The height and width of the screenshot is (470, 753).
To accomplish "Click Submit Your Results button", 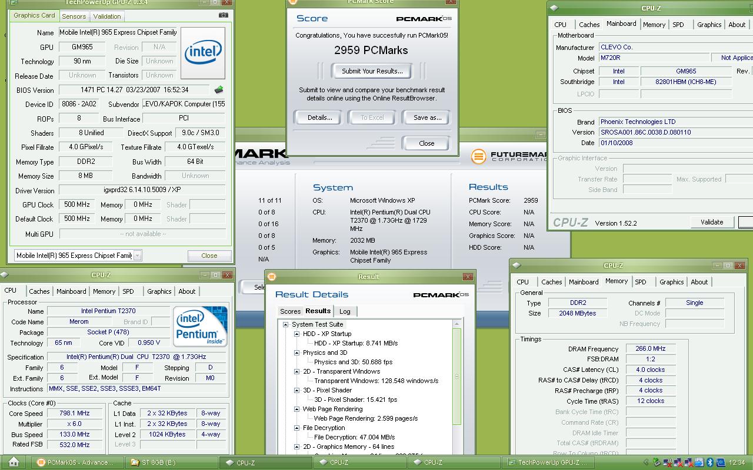I will [x=372, y=71].
